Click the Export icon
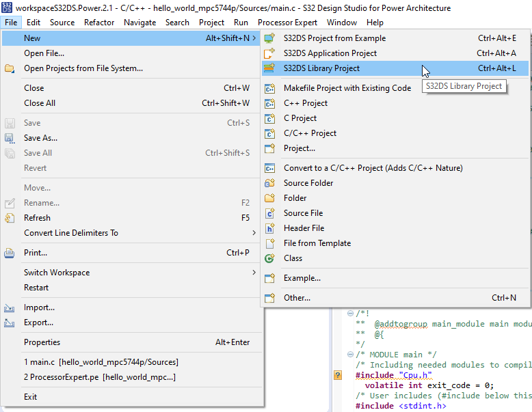The width and height of the screenshot is (532, 412). pos(10,322)
